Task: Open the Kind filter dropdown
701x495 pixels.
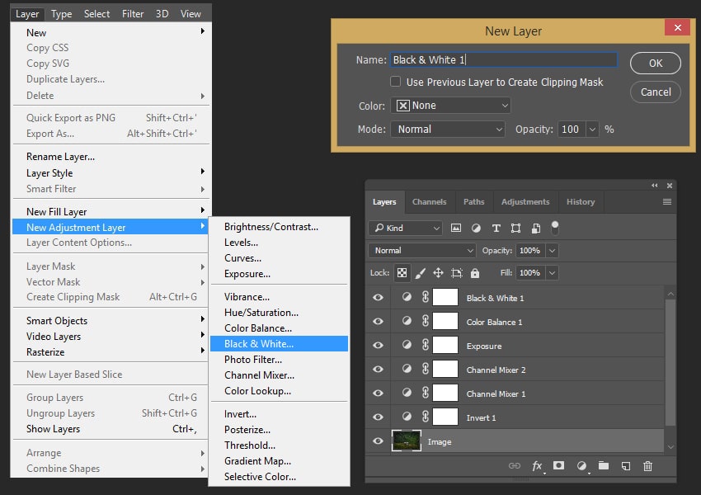Action: coord(406,228)
